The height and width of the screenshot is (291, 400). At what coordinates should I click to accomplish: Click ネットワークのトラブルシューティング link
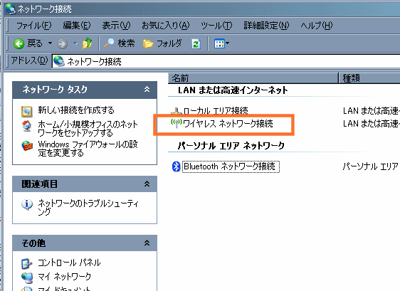click(x=88, y=207)
